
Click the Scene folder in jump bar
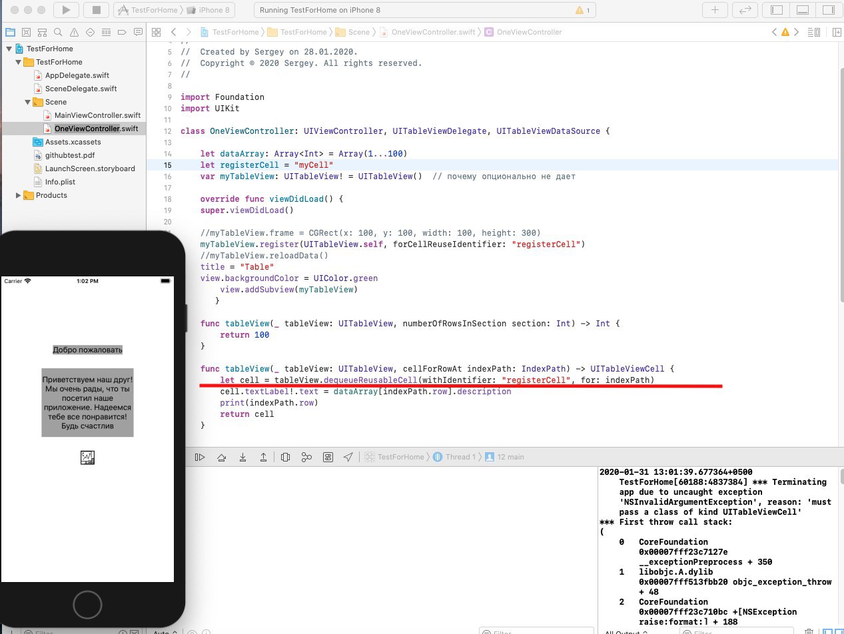click(x=352, y=32)
